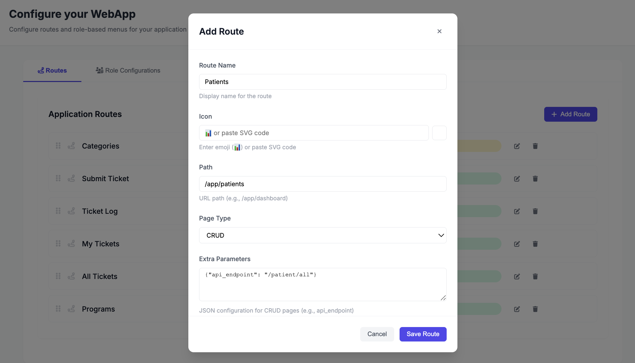
Task: Click the route icon beside Categories
Action: tap(71, 146)
